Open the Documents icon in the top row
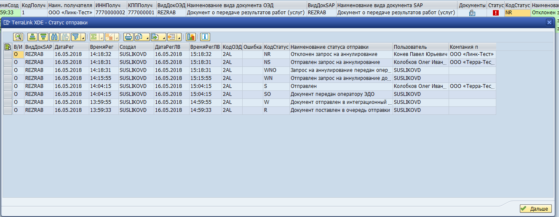559x217 pixels. [472, 13]
